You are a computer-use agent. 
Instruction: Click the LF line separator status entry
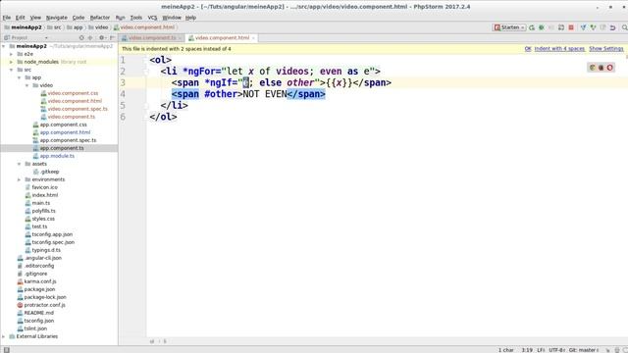click(541, 350)
